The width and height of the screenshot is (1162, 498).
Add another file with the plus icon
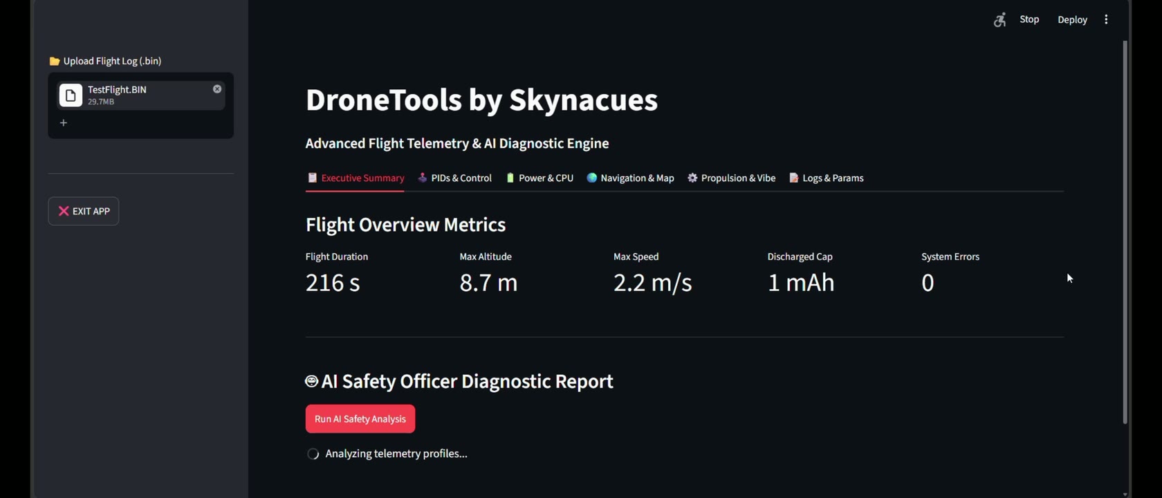pos(64,122)
